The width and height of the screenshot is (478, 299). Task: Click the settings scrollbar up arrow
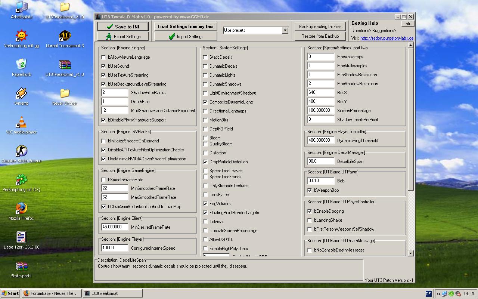click(x=411, y=45)
